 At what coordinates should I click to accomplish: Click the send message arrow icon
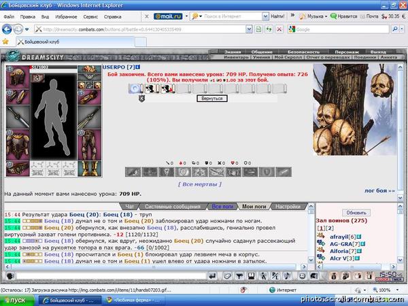point(213,276)
